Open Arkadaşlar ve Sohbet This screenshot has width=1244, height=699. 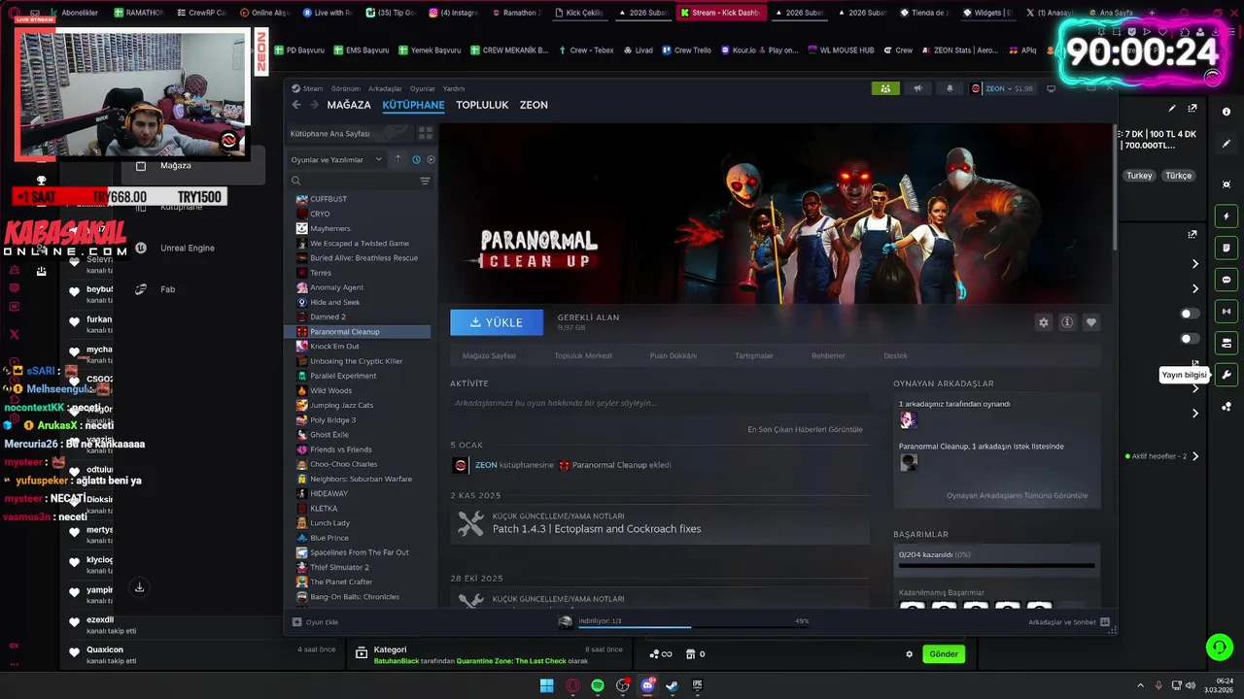(1069, 621)
